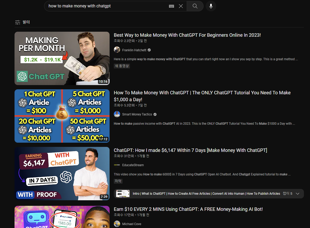This screenshot has width=310, height=228.
Task: Start voice search with microphone icon
Action: click(211, 6)
